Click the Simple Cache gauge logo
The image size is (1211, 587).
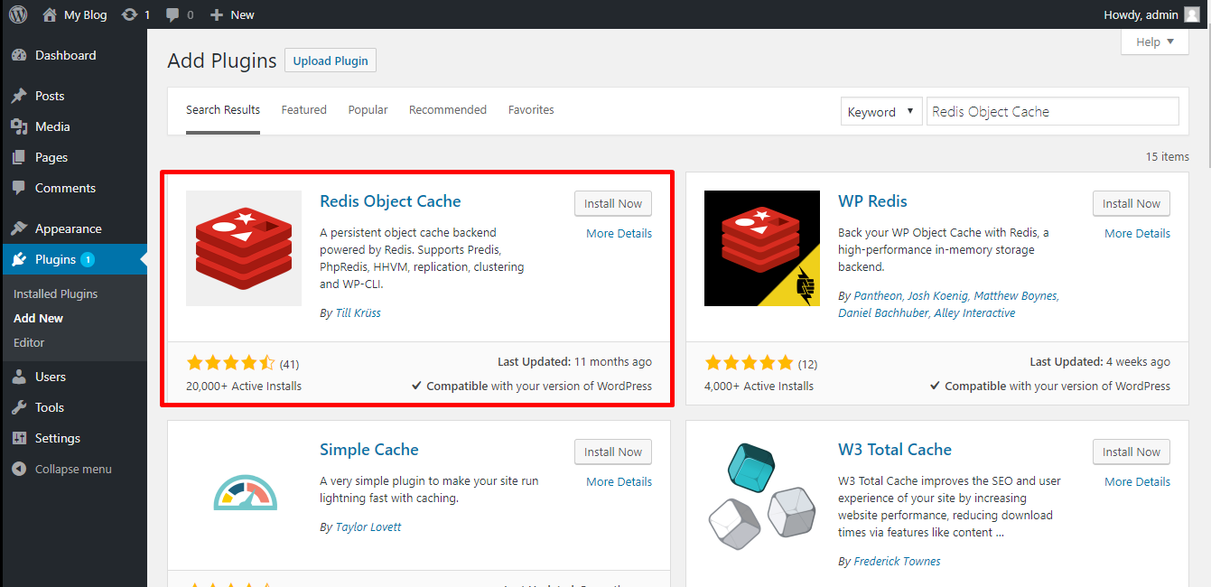pos(245,492)
